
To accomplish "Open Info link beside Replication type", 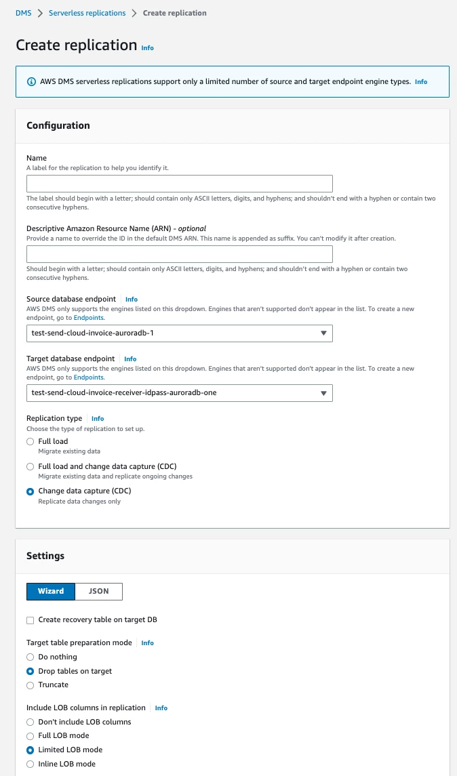I will pyautogui.click(x=98, y=419).
